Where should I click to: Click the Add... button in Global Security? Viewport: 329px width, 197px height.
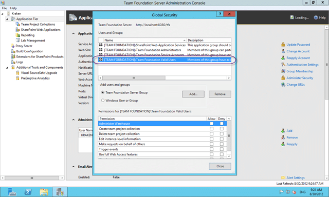[x=193, y=94]
